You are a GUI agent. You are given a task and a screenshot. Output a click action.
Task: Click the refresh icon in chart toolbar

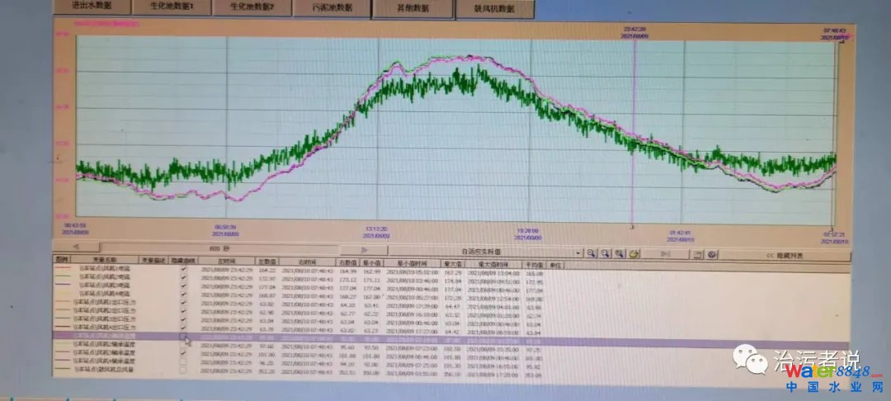[634, 253]
